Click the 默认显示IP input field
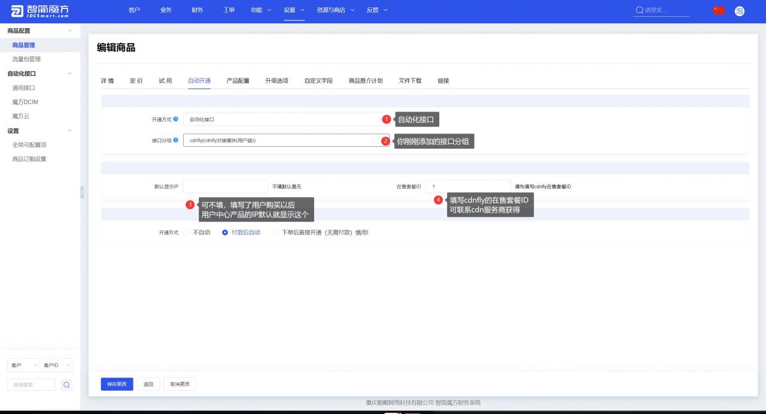The height and width of the screenshot is (414, 766). [226, 187]
